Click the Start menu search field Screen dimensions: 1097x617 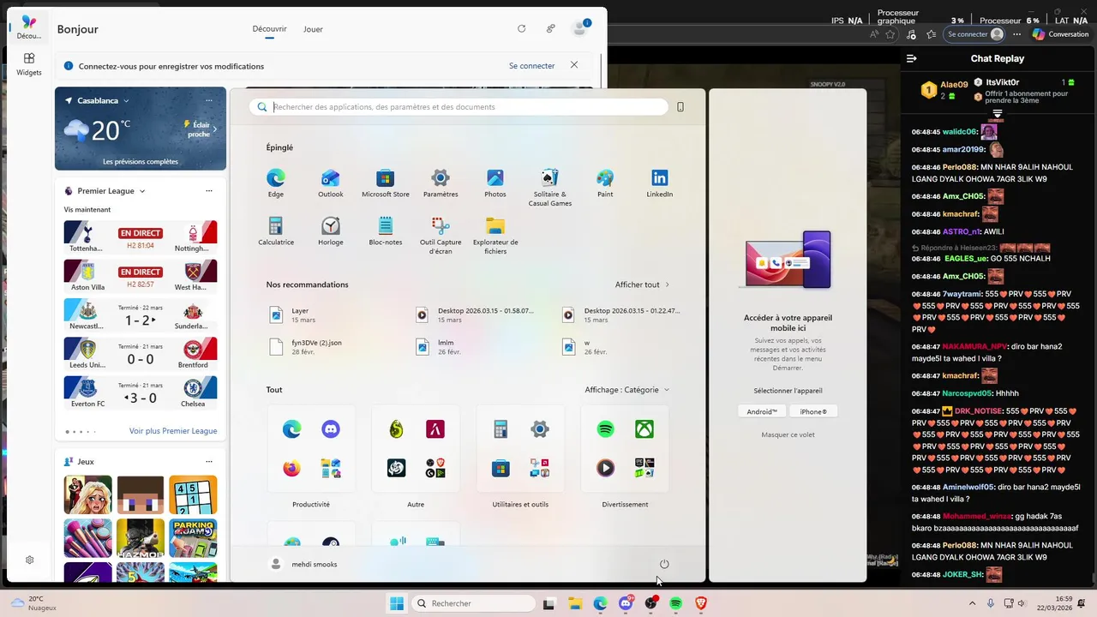(x=459, y=107)
